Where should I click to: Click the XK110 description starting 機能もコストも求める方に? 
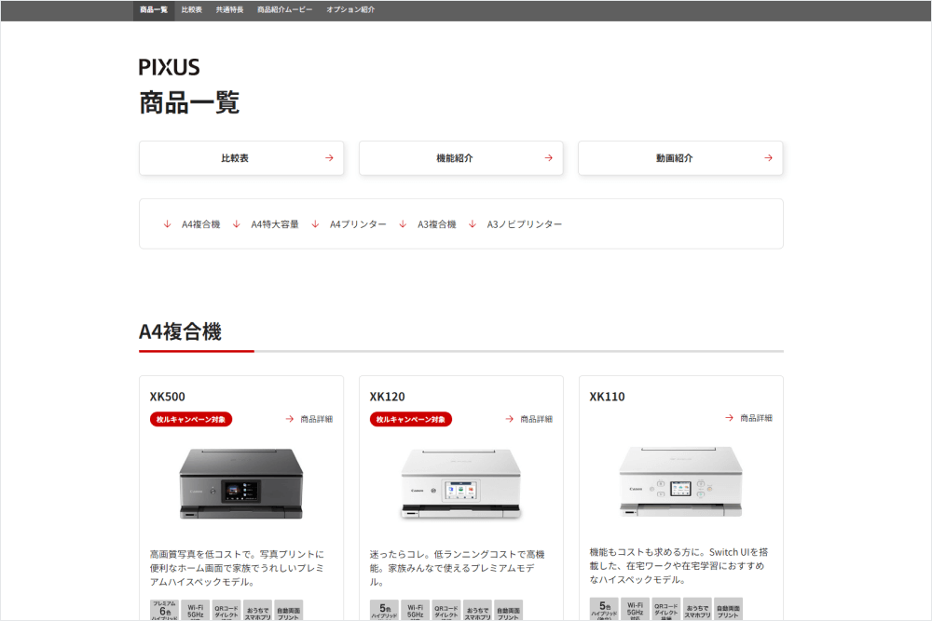click(x=678, y=566)
